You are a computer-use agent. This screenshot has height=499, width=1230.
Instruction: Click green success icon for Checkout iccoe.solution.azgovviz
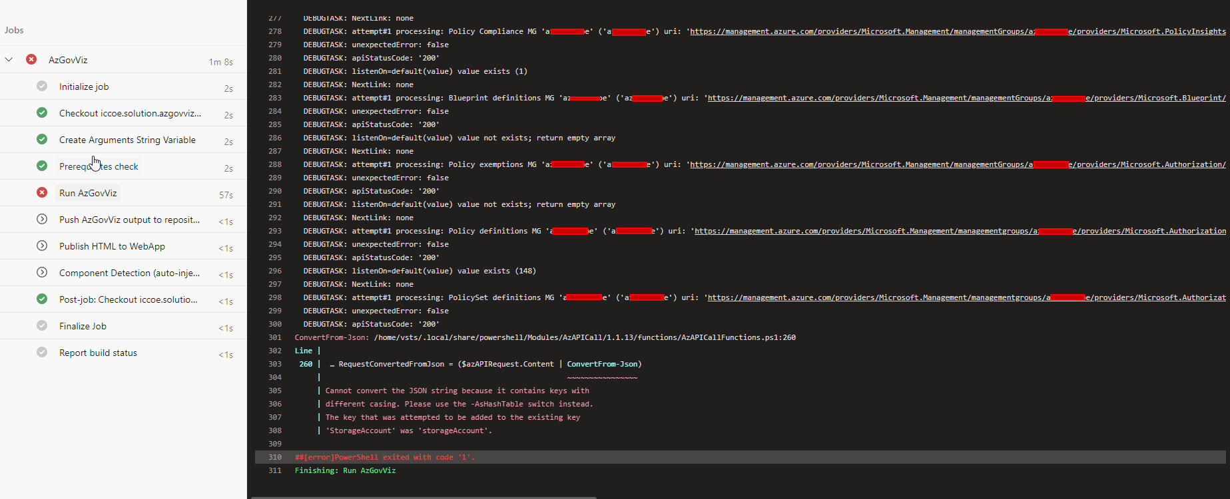(42, 112)
